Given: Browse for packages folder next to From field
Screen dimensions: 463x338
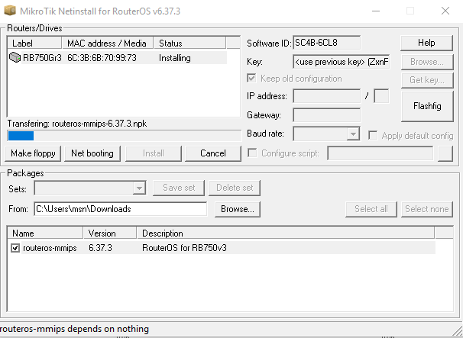Looking at the screenshot, I should click(237, 209).
